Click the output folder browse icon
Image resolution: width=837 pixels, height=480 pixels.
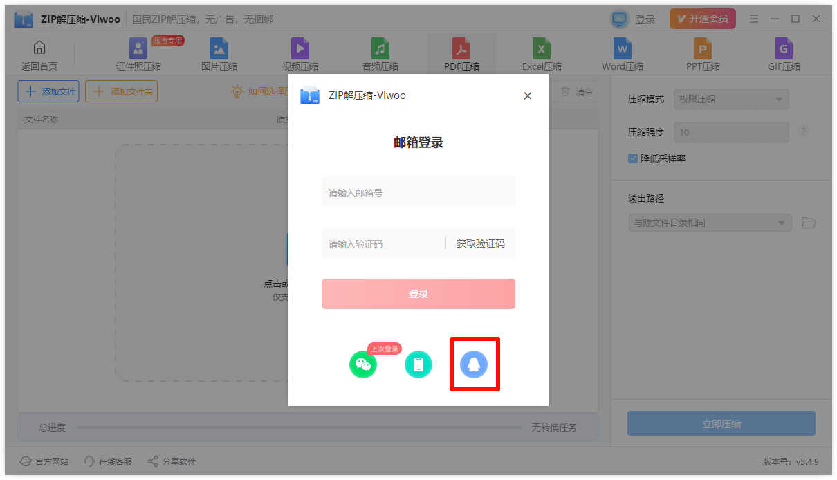click(x=809, y=223)
